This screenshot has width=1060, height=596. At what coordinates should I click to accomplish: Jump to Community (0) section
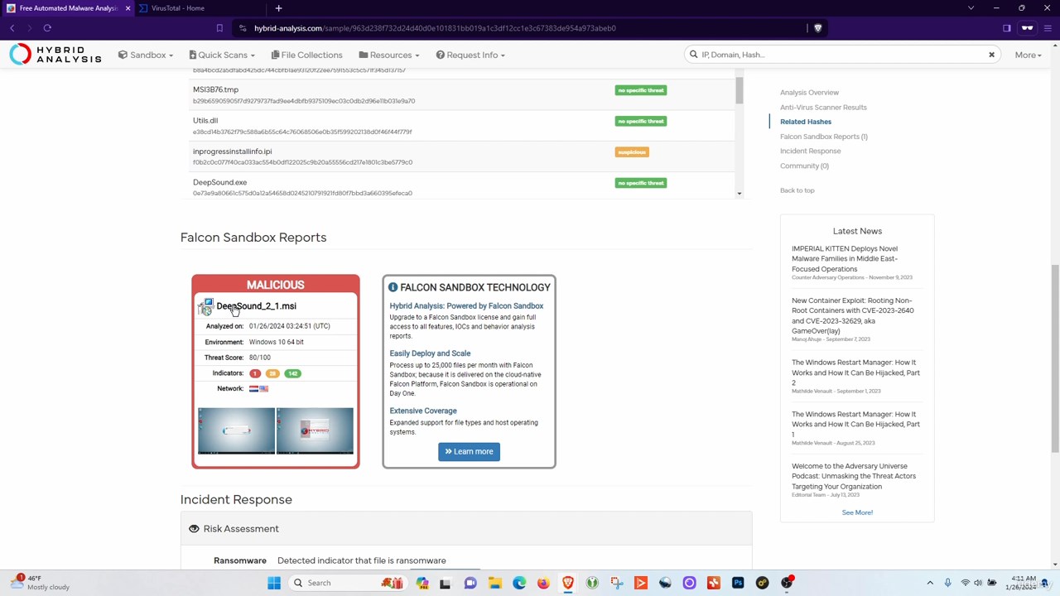pos(804,166)
